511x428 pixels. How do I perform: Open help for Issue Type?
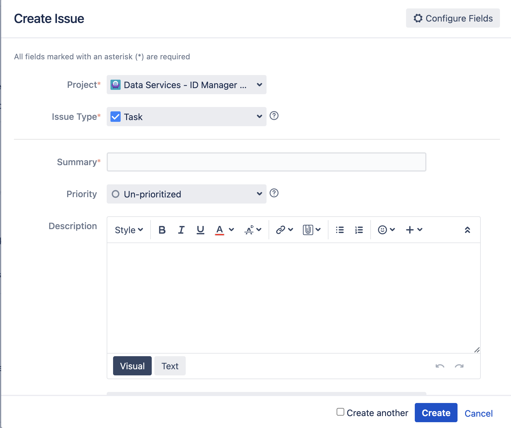pyautogui.click(x=274, y=116)
